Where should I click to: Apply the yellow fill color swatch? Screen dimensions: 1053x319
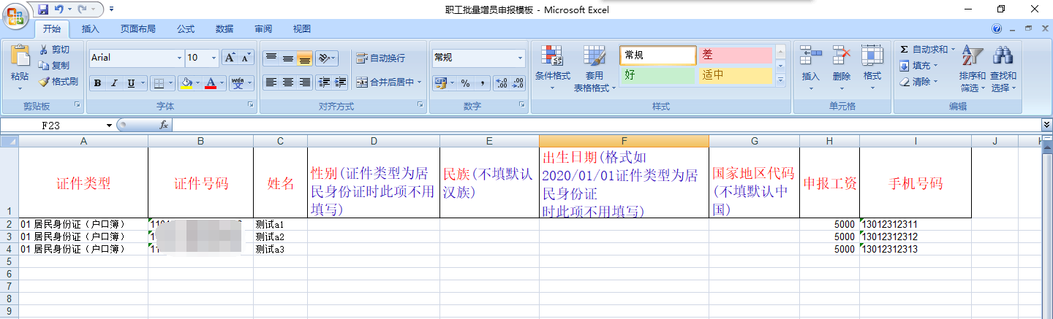click(x=186, y=83)
